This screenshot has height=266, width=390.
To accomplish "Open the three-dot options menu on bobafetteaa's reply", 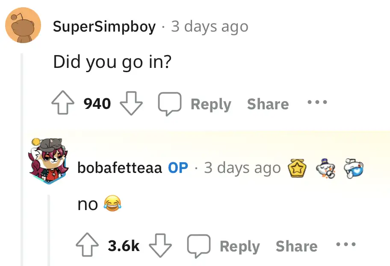I will (x=346, y=245).
